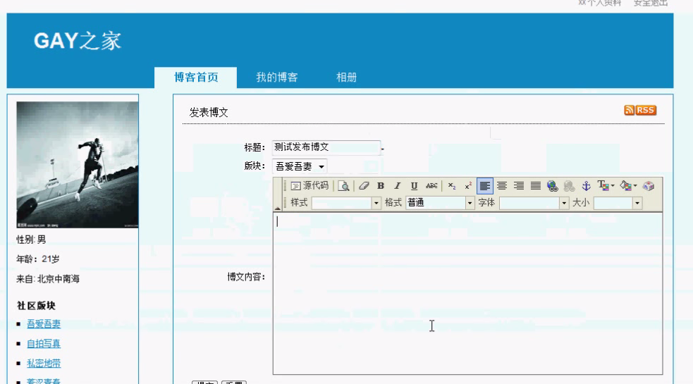693x384 pixels.
Task: Switch to the 博客首页 tab
Action: coord(196,78)
